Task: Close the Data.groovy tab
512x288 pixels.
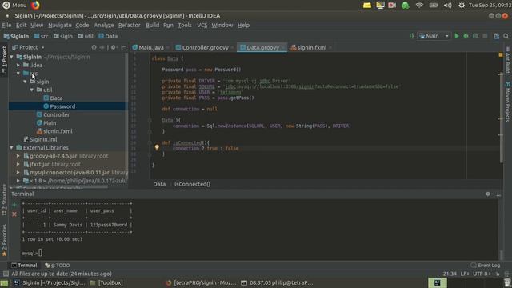Action: 282,48
